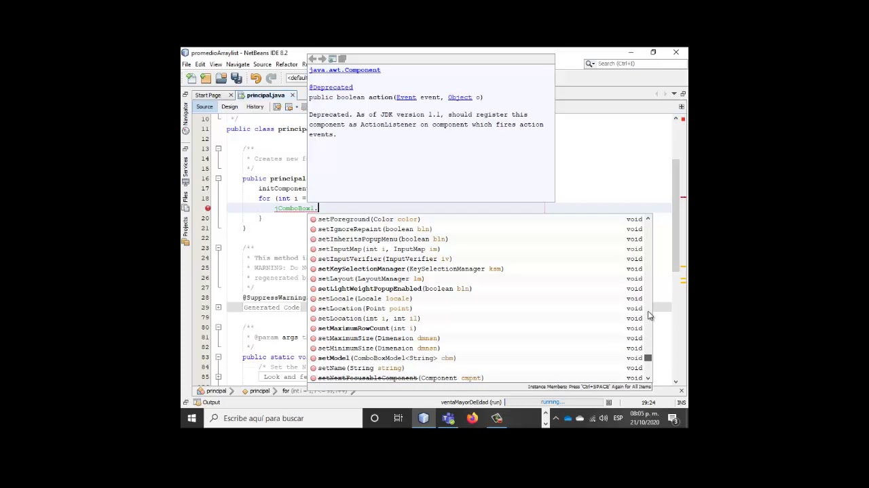Open the View menu
The width and height of the screenshot is (869, 488).
(216, 64)
